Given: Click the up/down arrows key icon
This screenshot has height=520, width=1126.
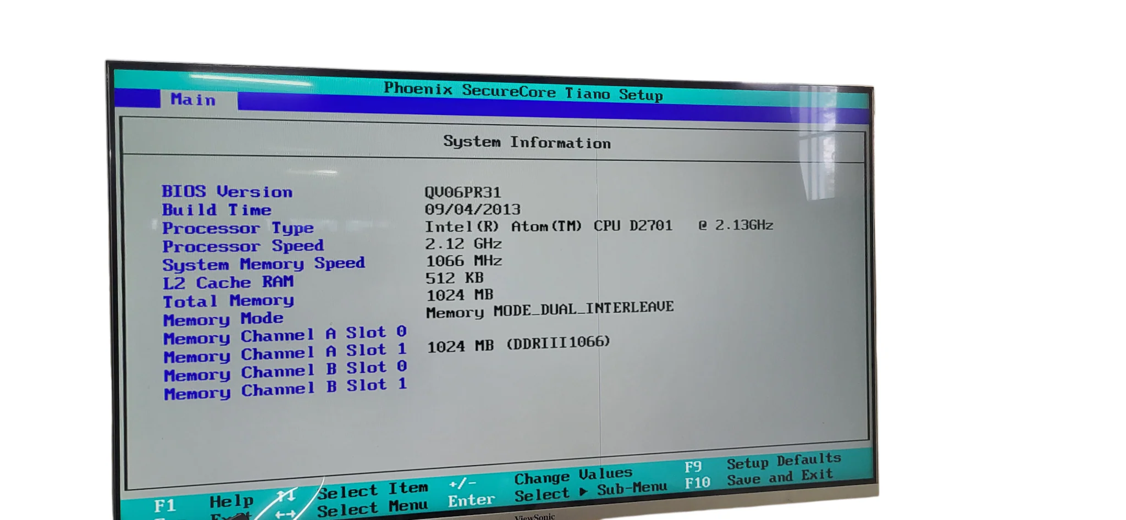Looking at the screenshot, I should tap(286, 496).
